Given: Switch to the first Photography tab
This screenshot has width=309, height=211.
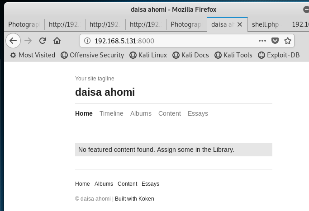Looking at the screenshot, I should [24, 24].
